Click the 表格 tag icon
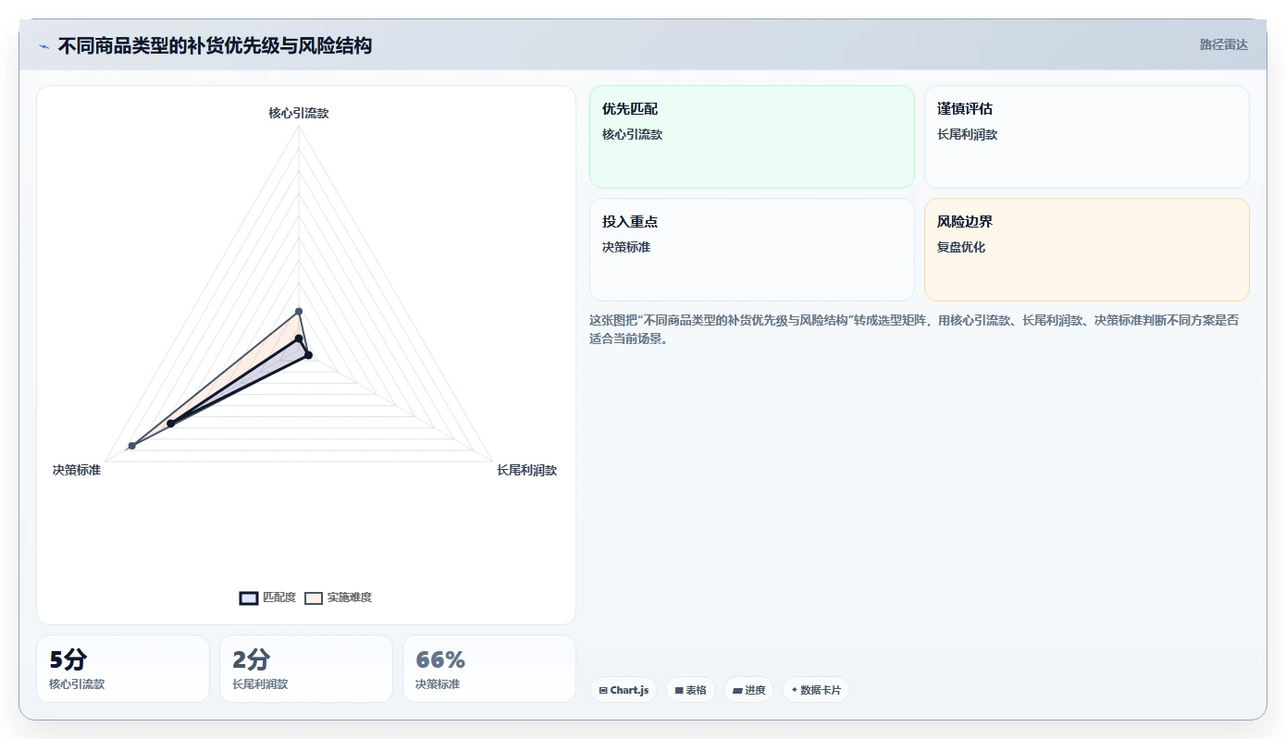Image resolution: width=1286 pixels, height=739 pixels. pyautogui.click(x=679, y=690)
